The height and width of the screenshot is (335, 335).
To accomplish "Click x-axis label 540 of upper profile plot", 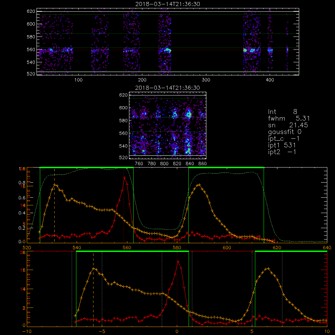I will [x=77, y=248].
